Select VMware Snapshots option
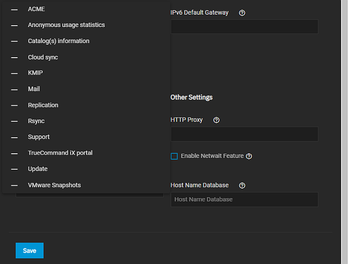Image resolution: width=348 pixels, height=264 pixels. [x=54, y=185]
